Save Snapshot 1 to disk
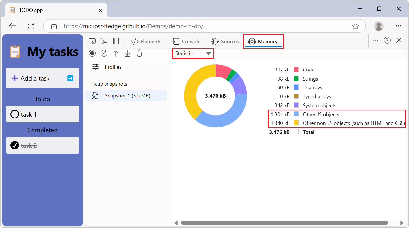This screenshot has width=409, height=228. pos(127,53)
